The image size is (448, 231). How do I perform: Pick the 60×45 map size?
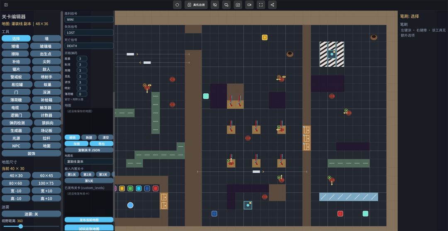46,175
